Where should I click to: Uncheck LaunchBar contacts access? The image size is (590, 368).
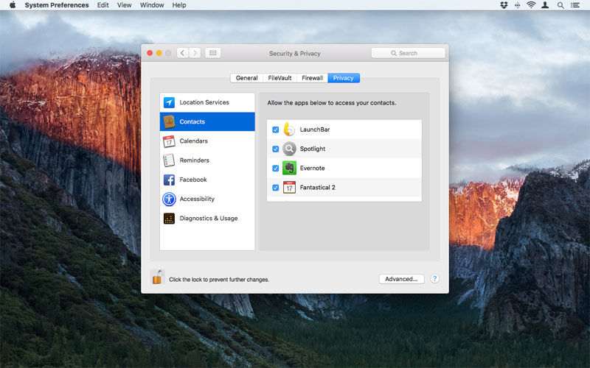coord(275,130)
